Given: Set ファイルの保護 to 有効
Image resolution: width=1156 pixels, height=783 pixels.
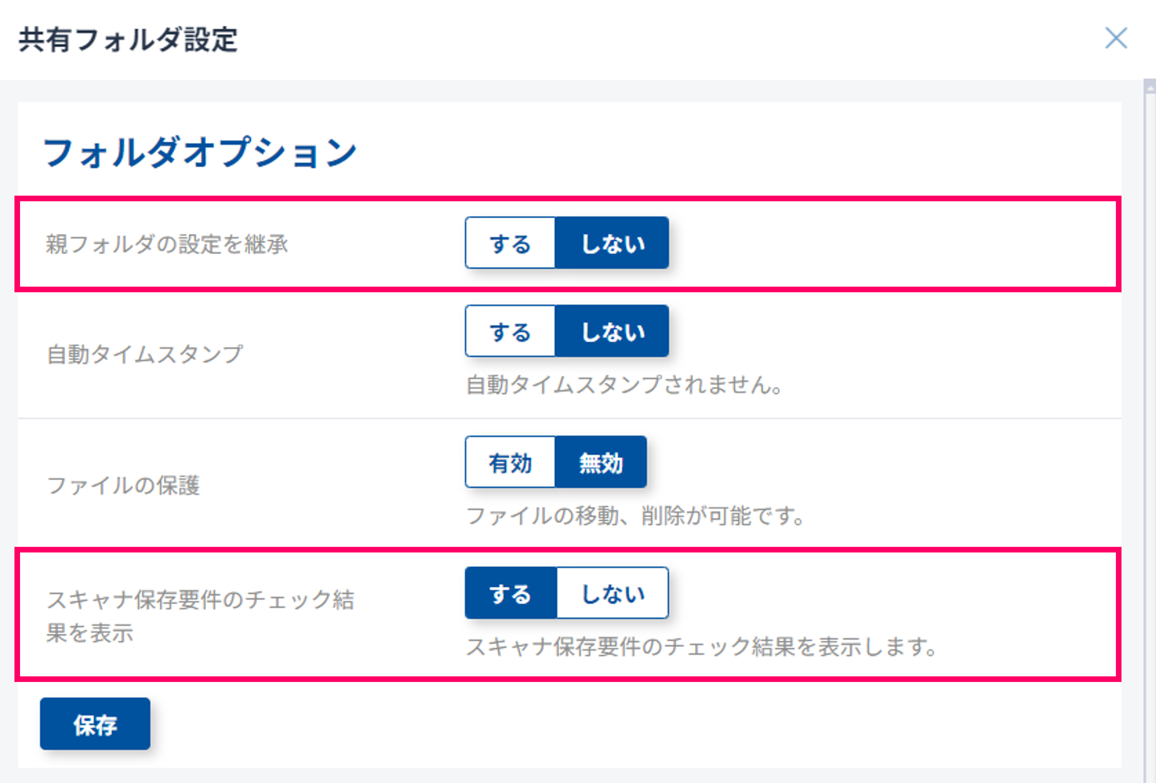Looking at the screenshot, I should coord(510,462).
